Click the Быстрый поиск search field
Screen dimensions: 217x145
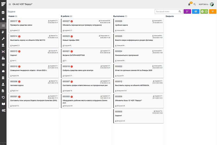[x=167, y=11]
